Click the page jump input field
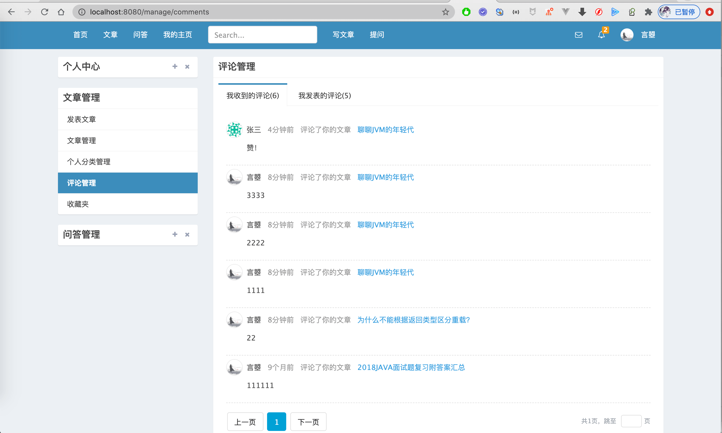This screenshot has width=722, height=433. (631, 421)
